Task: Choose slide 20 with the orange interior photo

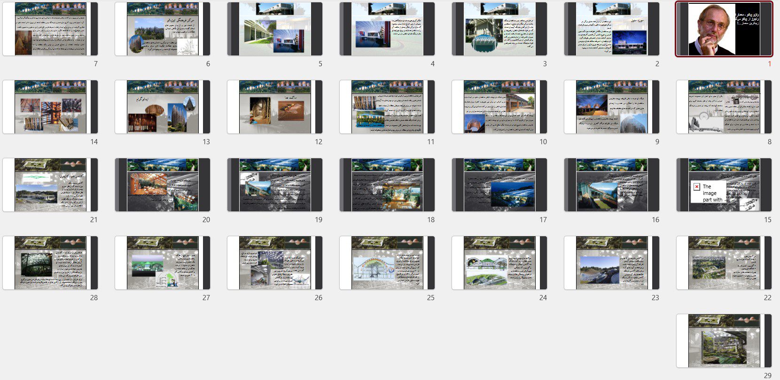Action: [x=162, y=185]
